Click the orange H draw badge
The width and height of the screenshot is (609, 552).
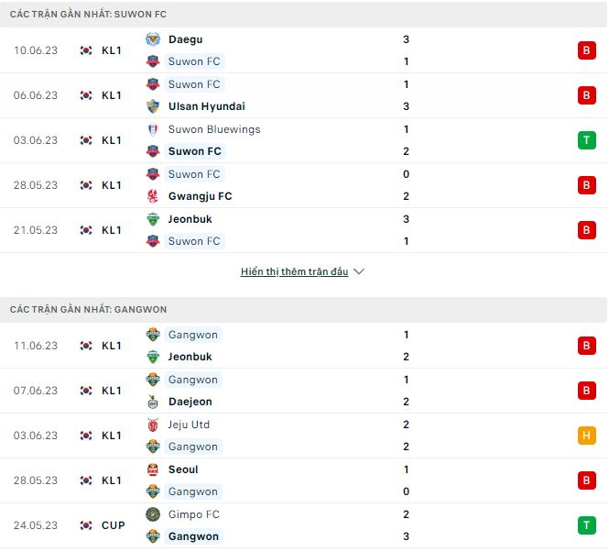586,436
